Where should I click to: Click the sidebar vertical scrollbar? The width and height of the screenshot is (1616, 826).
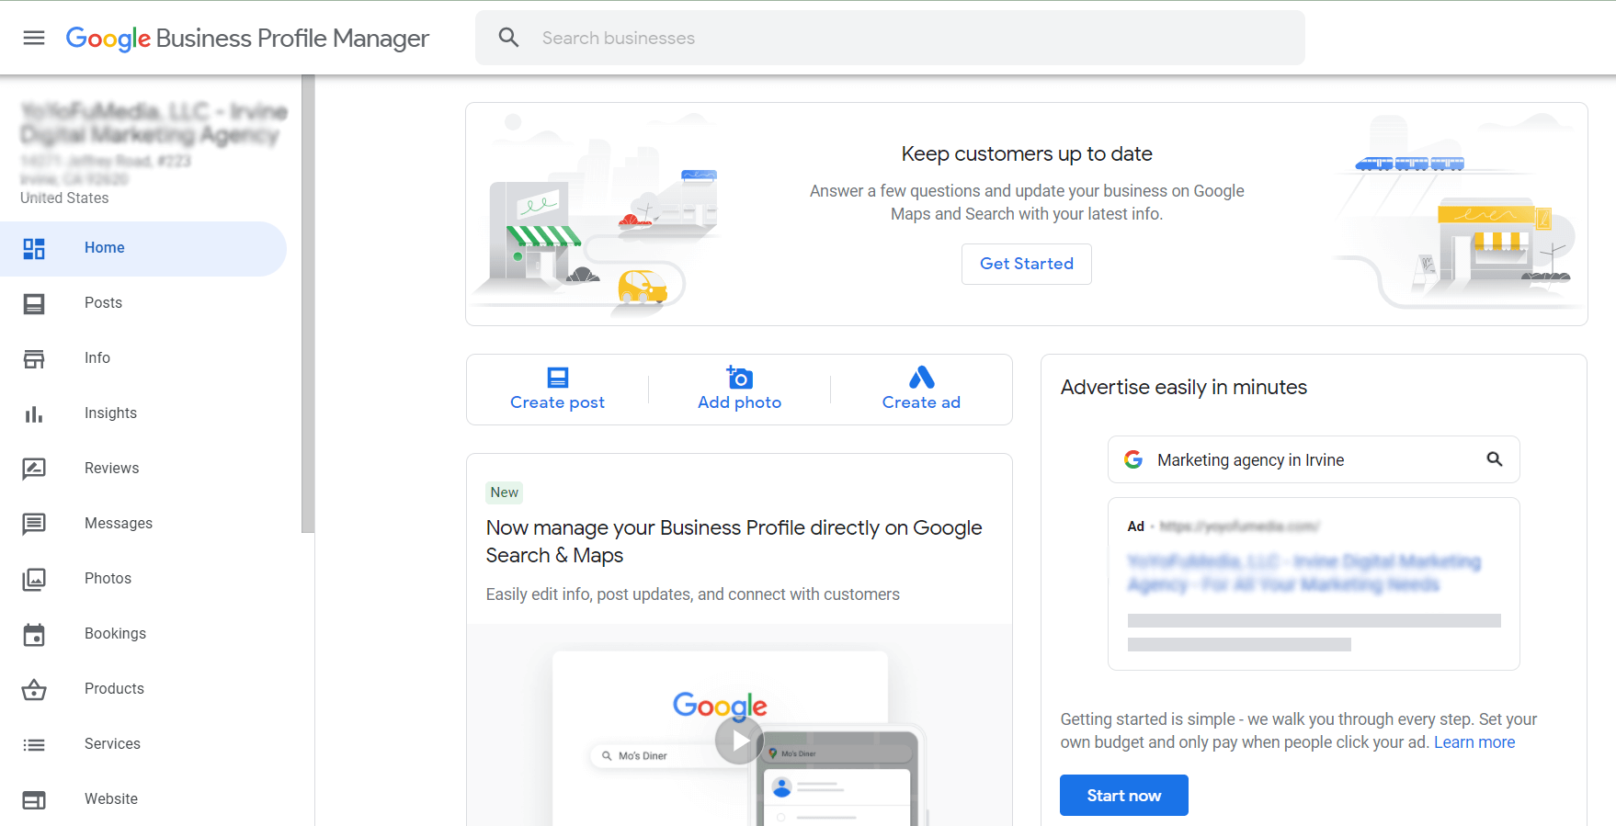(x=308, y=303)
